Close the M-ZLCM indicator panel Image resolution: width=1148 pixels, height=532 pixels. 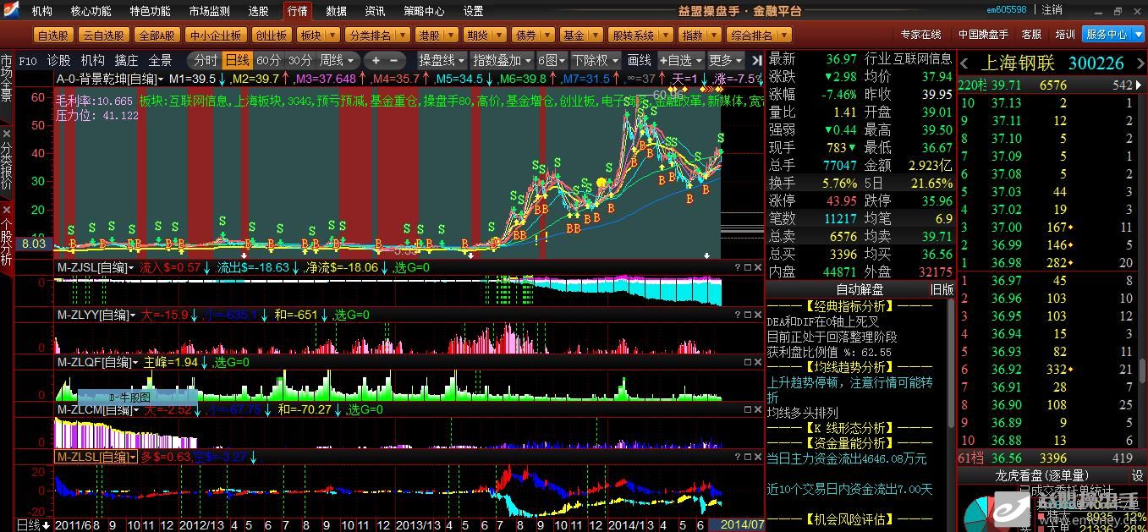[x=757, y=409]
